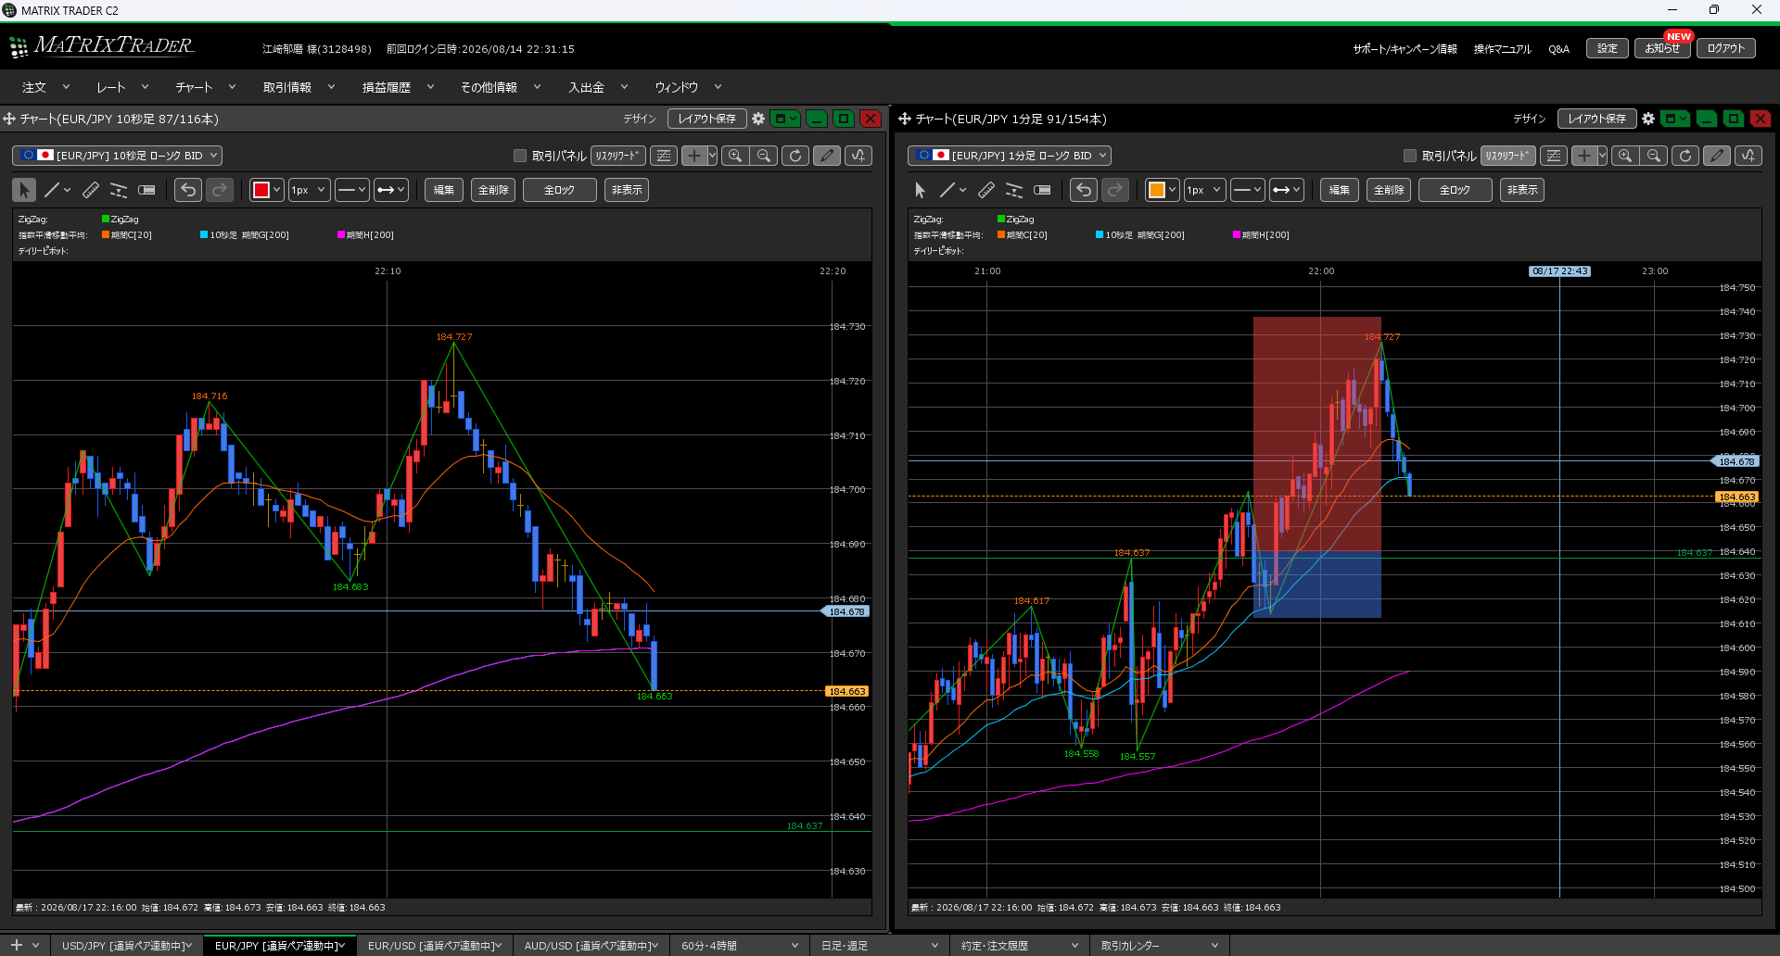This screenshot has height=956, width=1780.
Task: Expand crosshair mode dropdown arrow in 10秒足 chart
Action: [x=712, y=156]
